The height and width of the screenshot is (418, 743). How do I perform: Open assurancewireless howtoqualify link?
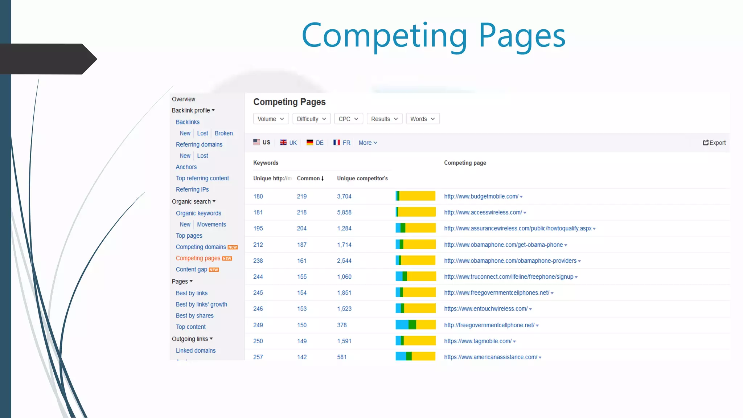[518, 228]
